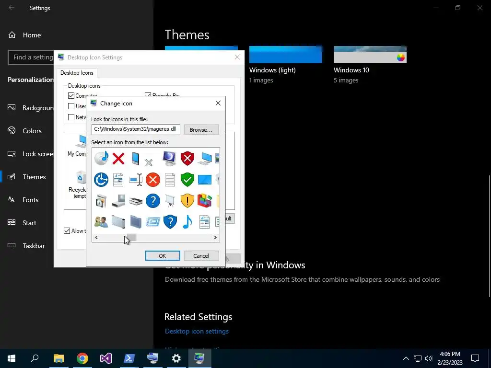Click the icon list horizontal scrollbar thumb
The width and height of the screenshot is (491, 368).
(131, 238)
